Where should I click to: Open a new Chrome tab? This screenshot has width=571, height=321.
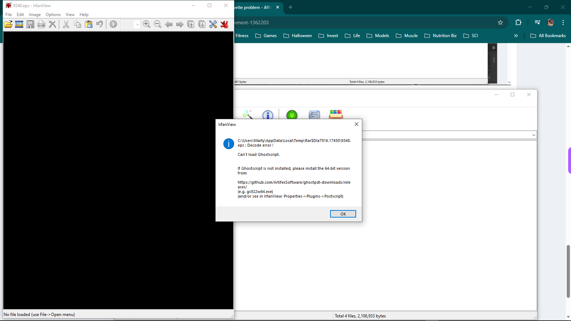click(x=290, y=7)
